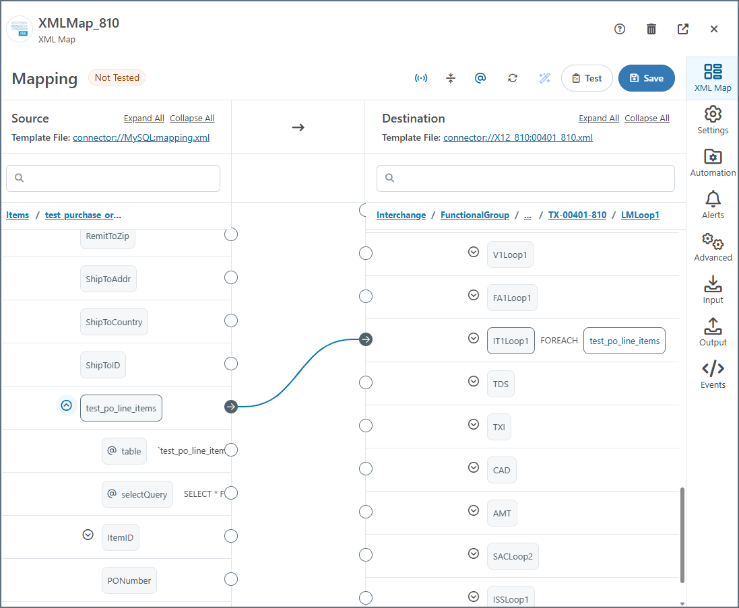This screenshot has height=608, width=739.
Task: Select the ShipToCountry source mapping circle
Action: (x=231, y=320)
